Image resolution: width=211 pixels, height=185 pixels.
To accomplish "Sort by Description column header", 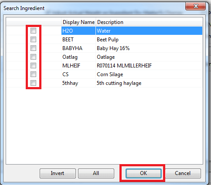I will 149,22.
